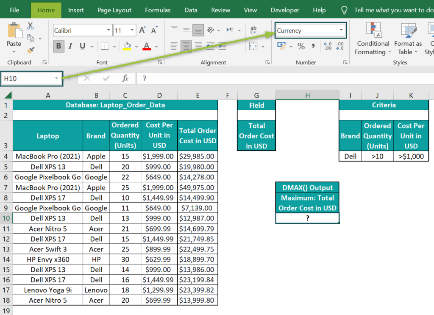Screen dimensions: 434x315
Task: Open the Fill Color yellow swatch
Action: [x=128, y=46]
